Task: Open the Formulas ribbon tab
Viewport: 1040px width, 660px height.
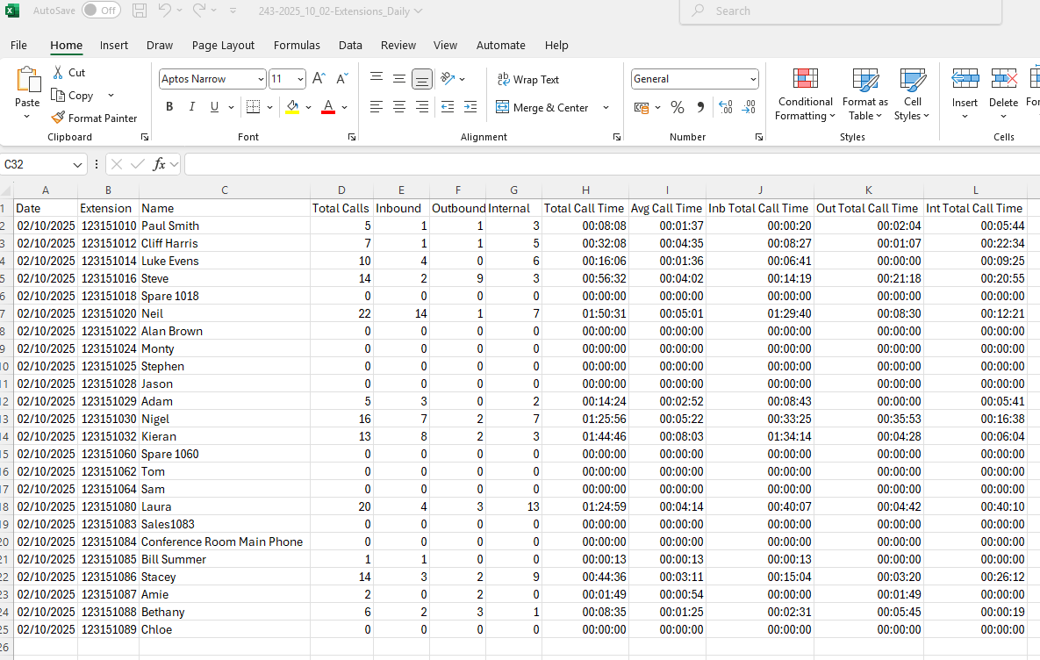Action: (x=297, y=46)
